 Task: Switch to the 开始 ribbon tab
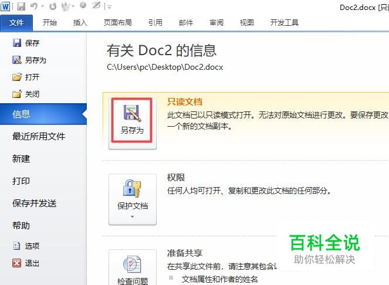tap(50, 23)
